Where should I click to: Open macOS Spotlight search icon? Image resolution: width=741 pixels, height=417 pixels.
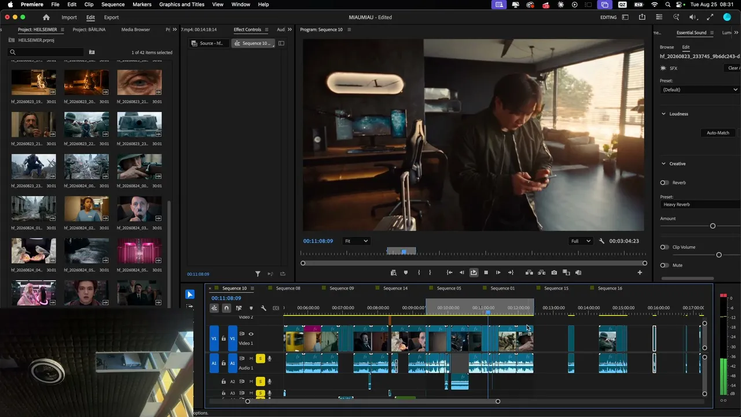[x=667, y=4]
